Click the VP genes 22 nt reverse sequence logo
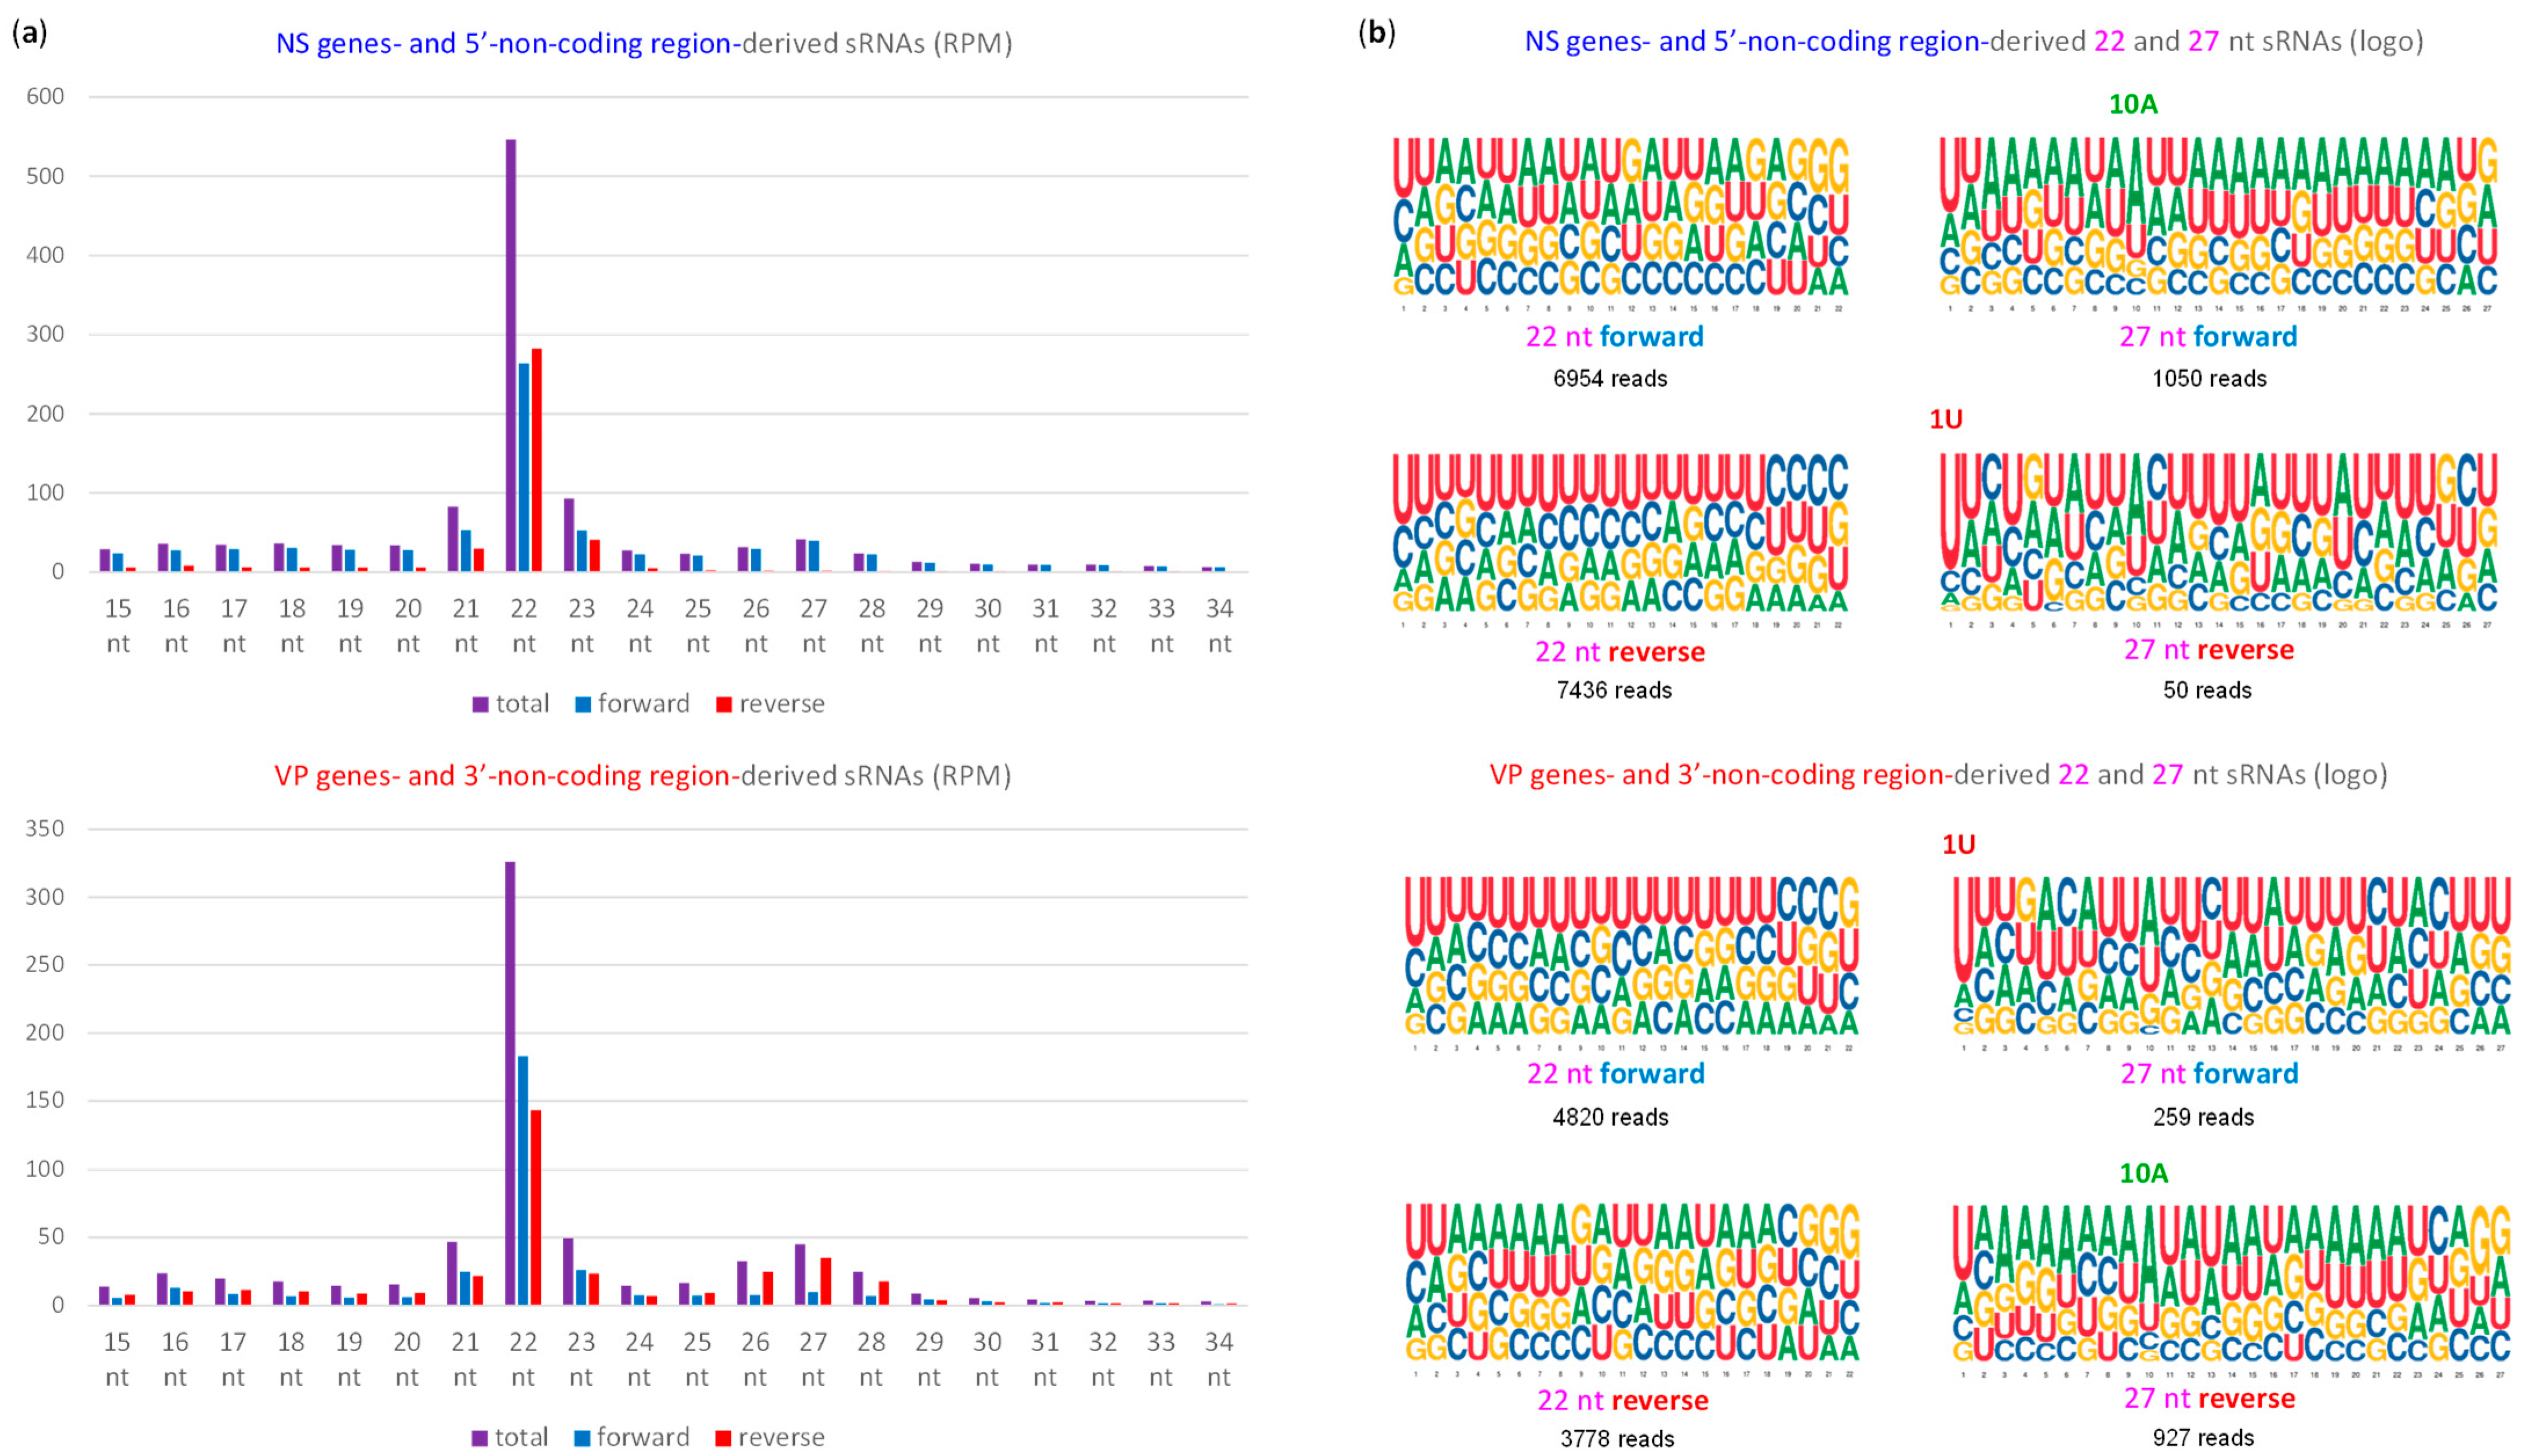 1631,1282
